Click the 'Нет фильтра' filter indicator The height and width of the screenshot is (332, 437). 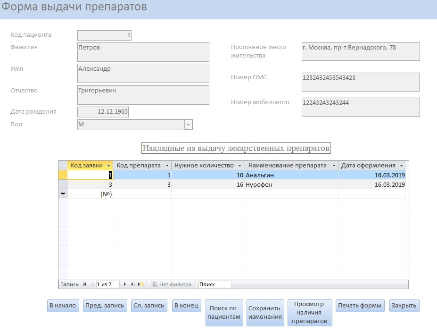[172, 284]
